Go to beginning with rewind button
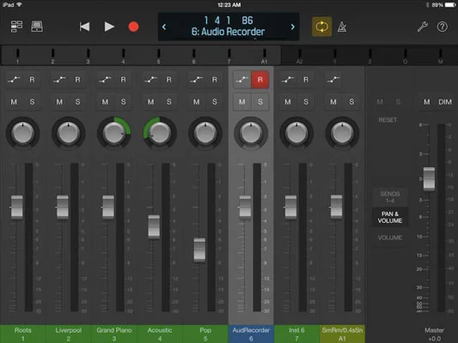This screenshot has width=458, height=343. 84,27
